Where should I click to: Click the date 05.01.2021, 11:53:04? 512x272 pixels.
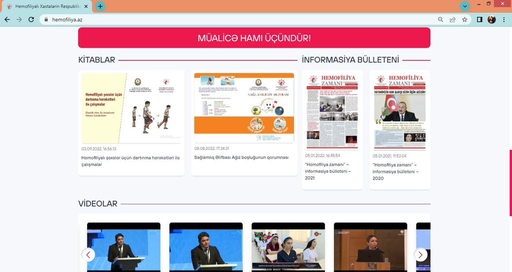click(x=390, y=156)
